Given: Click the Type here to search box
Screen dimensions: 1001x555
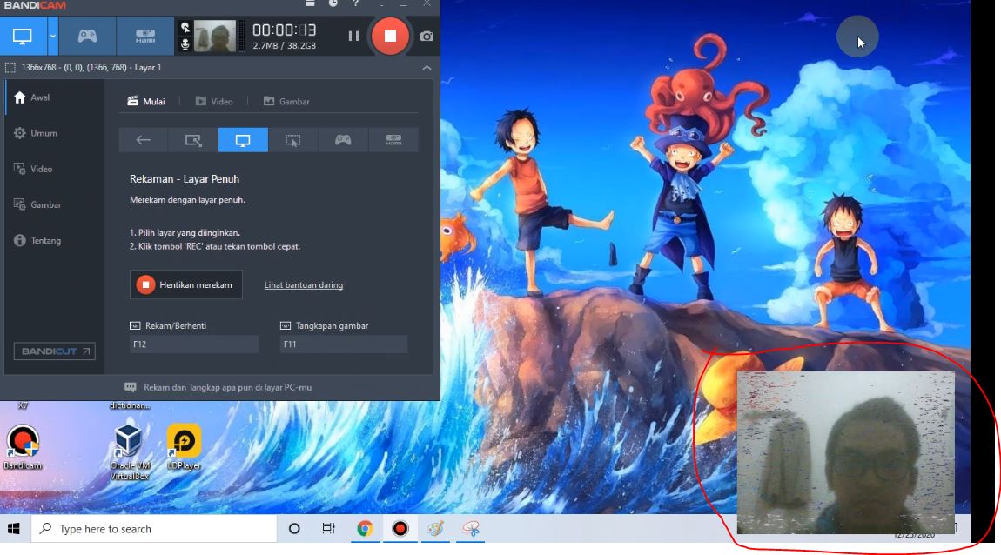Looking at the screenshot, I should (154, 529).
